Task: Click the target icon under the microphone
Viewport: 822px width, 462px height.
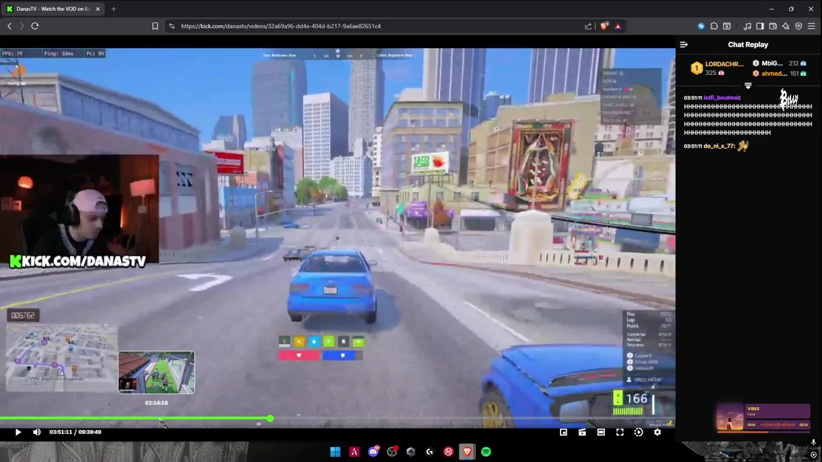Action: point(814,454)
